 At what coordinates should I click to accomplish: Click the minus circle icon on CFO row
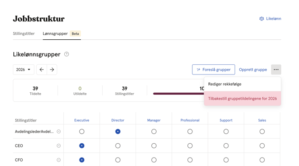tap(59, 160)
